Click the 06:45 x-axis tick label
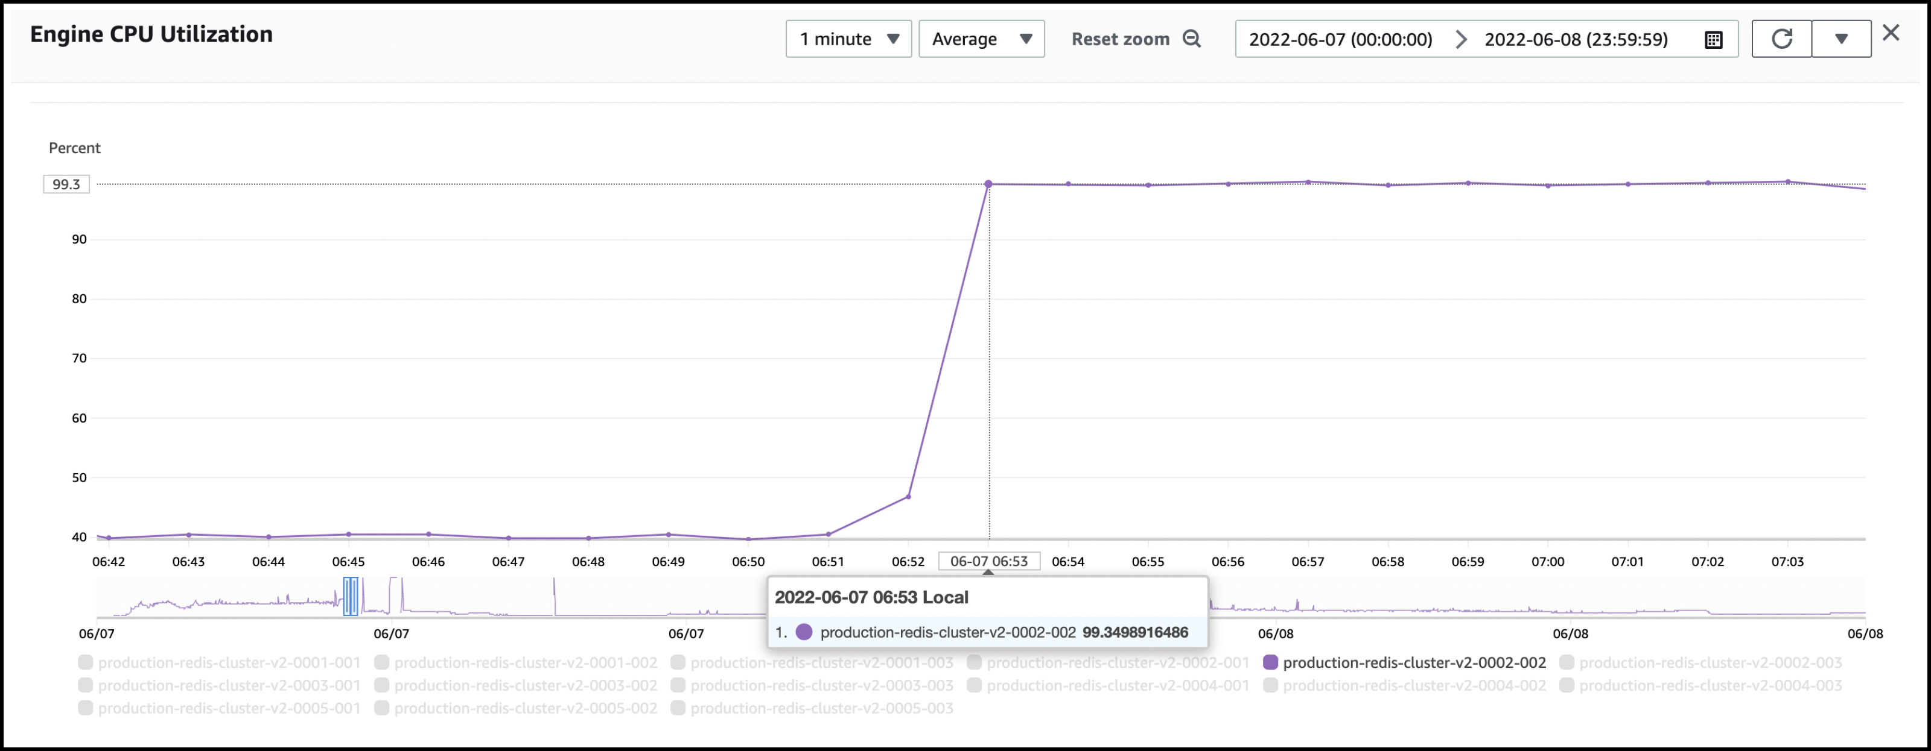 (349, 562)
